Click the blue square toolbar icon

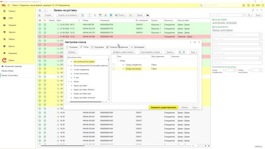click(111, 15)
